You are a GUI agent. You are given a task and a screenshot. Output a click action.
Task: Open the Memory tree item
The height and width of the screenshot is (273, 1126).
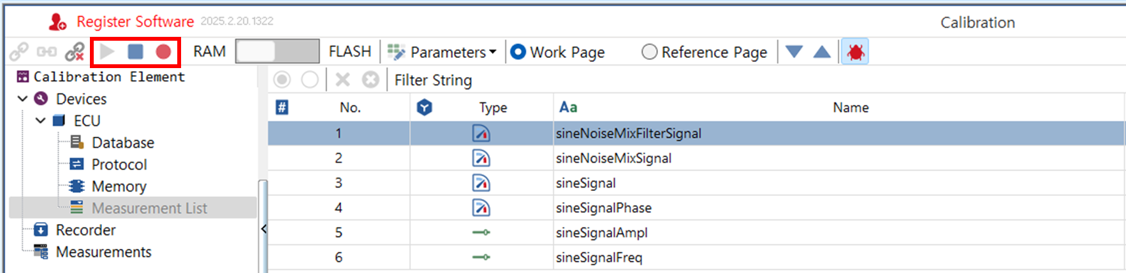pyautogui.click(x=119, y=186)
